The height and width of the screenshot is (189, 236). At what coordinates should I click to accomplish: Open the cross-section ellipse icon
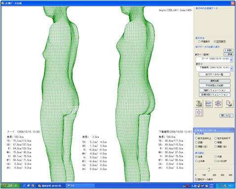click(x=199, y=113)
